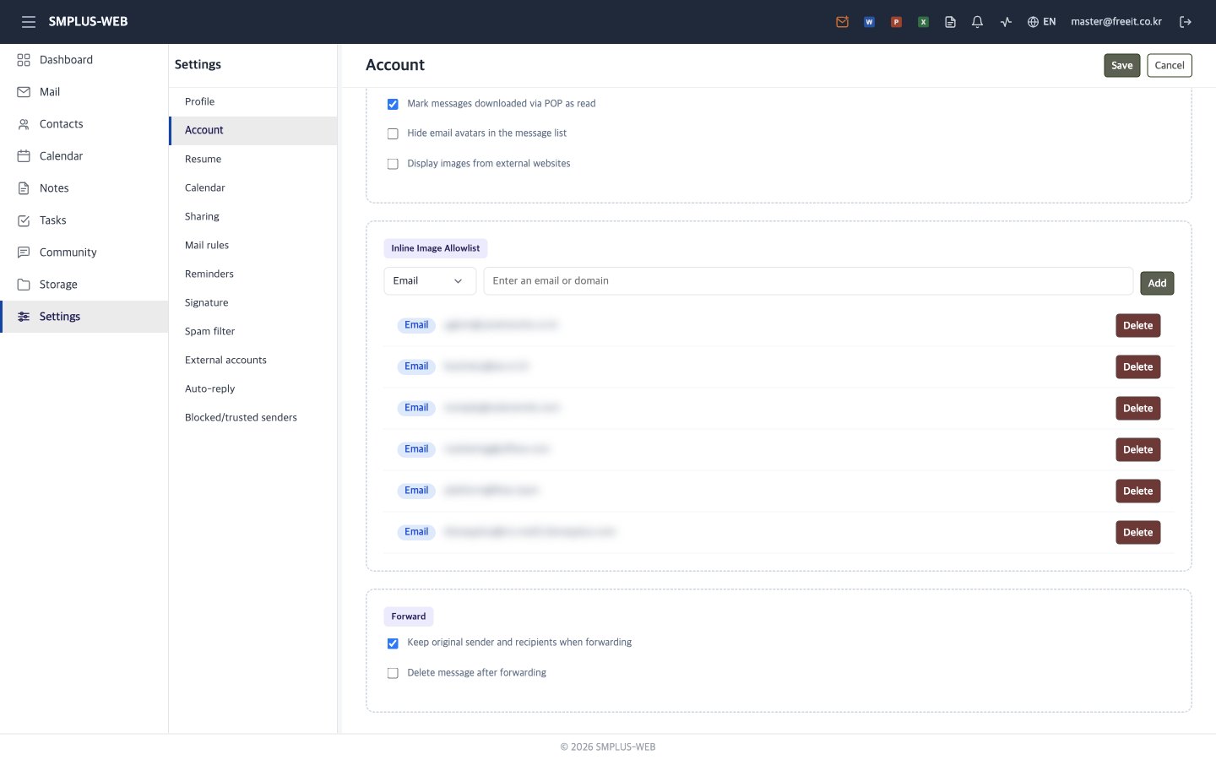Go to Dashboard in the sidebar
Viewport: 1216px width, 760px height.
coord(84,60)
